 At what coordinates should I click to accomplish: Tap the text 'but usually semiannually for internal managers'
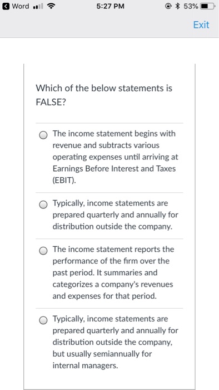[x=102, y=360]
